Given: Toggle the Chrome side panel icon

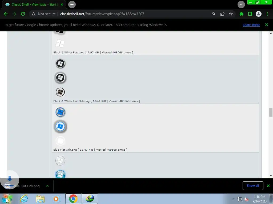Looking at the screenshot, I should (x=250, y=14).
